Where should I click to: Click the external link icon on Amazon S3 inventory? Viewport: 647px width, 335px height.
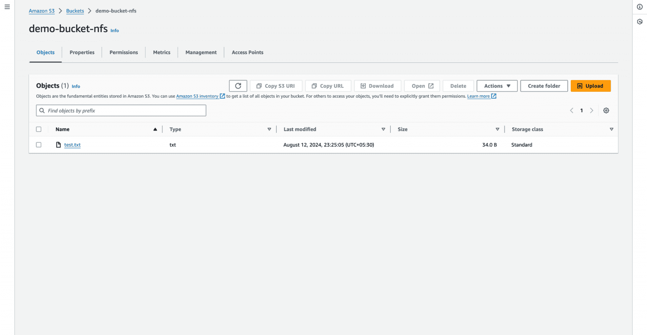tap(223, 96)
